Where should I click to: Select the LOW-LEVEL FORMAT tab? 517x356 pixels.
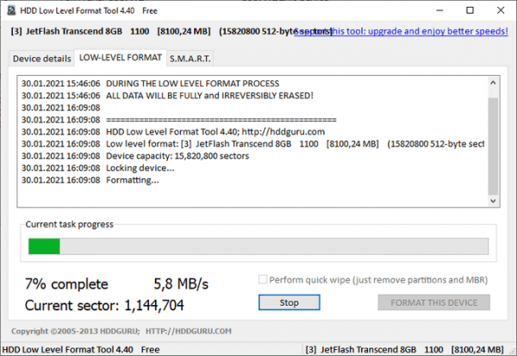point(121,58)
